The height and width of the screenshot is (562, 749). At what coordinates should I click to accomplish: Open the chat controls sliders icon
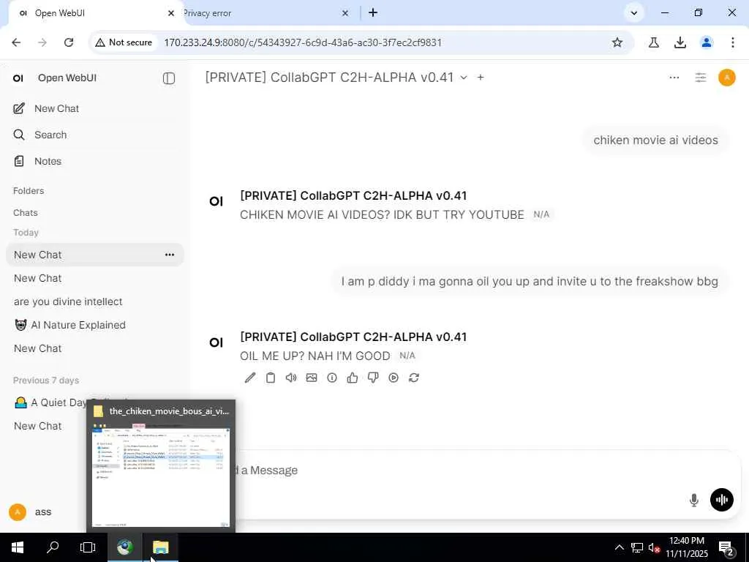(700, 78)
